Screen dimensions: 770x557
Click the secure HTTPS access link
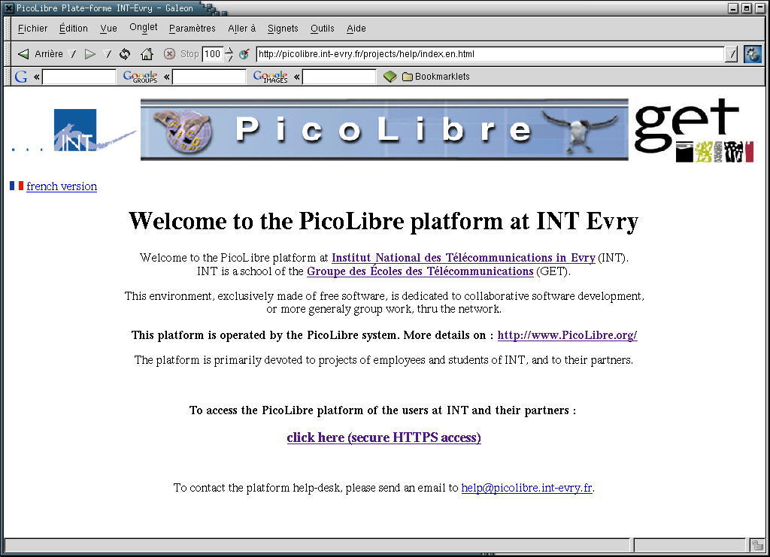tap(383, 437)
